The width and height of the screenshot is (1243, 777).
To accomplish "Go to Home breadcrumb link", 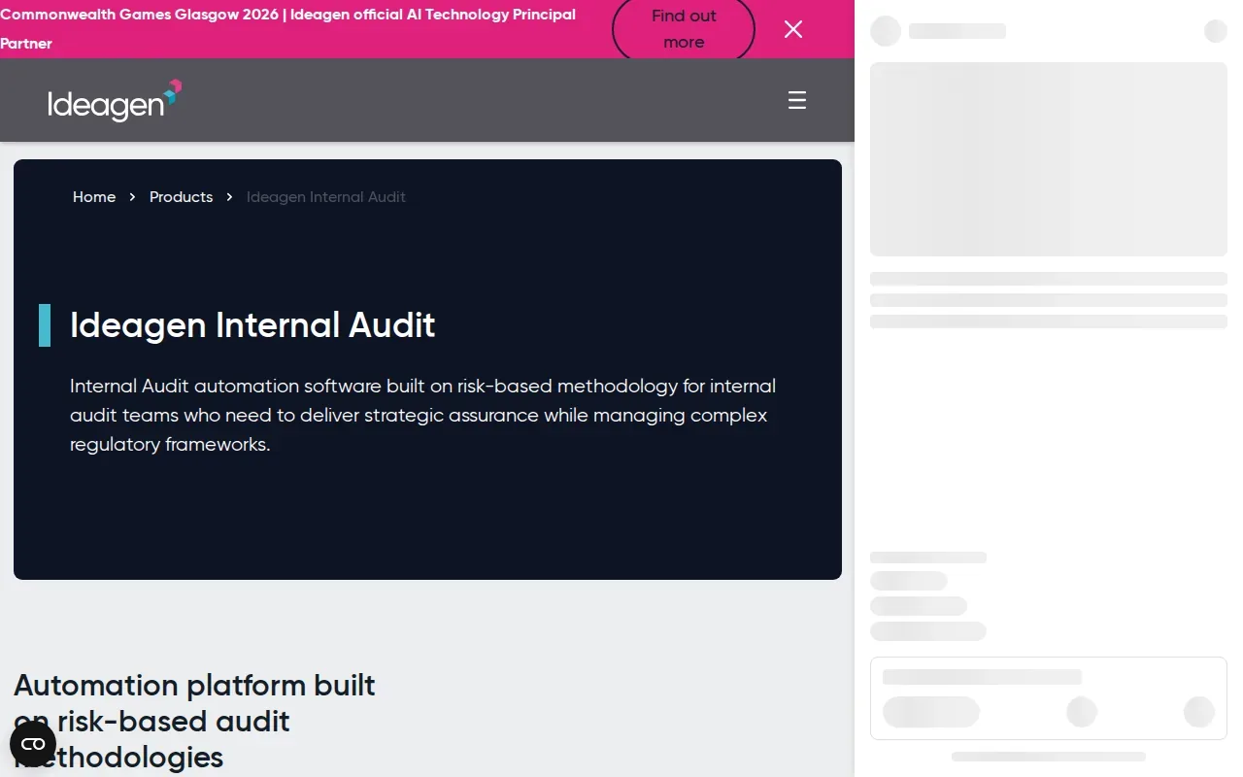I will 94,197.
